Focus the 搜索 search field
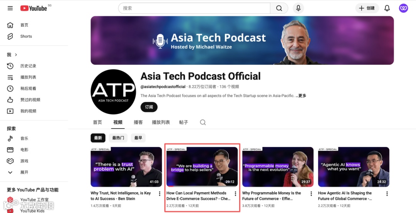 [194, 8]
